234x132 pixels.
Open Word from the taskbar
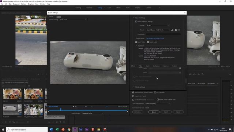pyautogui.click(x=51, y=129)
